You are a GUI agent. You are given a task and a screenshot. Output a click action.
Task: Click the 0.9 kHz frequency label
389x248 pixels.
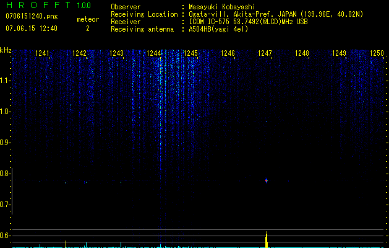[4, 143]
